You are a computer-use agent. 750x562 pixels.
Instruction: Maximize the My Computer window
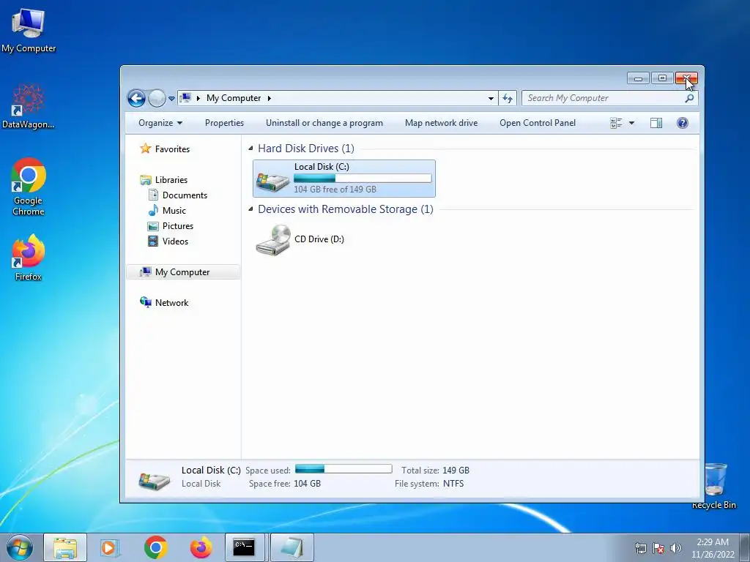(x=662, y=78)
